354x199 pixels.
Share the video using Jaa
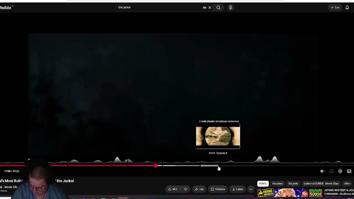point(199,189)
